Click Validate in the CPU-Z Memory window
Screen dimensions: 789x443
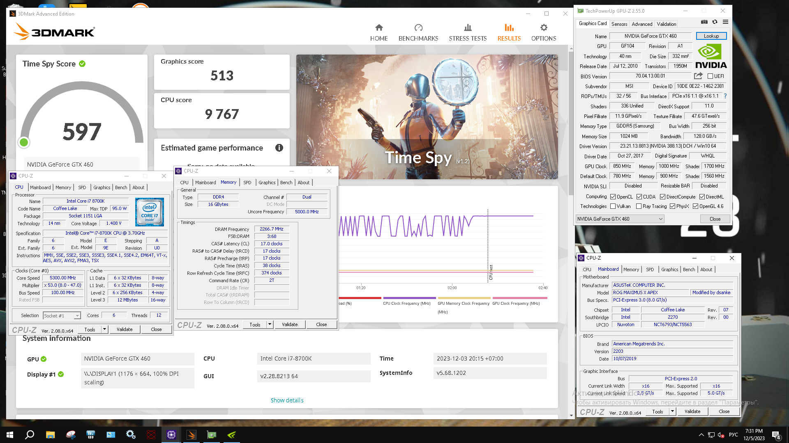click(x=290, y=324)
